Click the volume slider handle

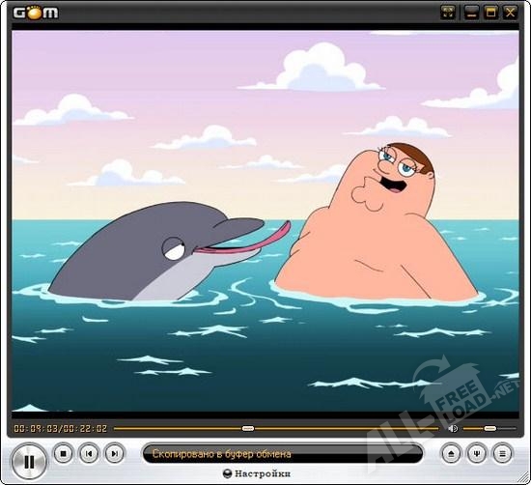[x=490, y=428]
